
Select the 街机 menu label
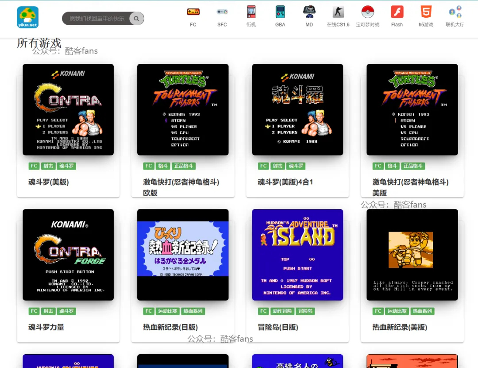pyautogui.click(x=251, y=25)
